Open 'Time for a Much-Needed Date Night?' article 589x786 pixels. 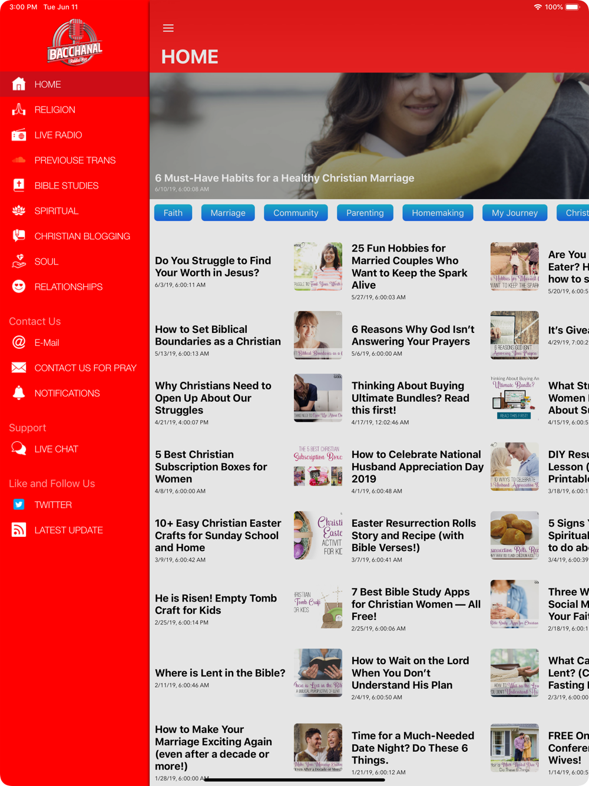(x=413, y=748)
